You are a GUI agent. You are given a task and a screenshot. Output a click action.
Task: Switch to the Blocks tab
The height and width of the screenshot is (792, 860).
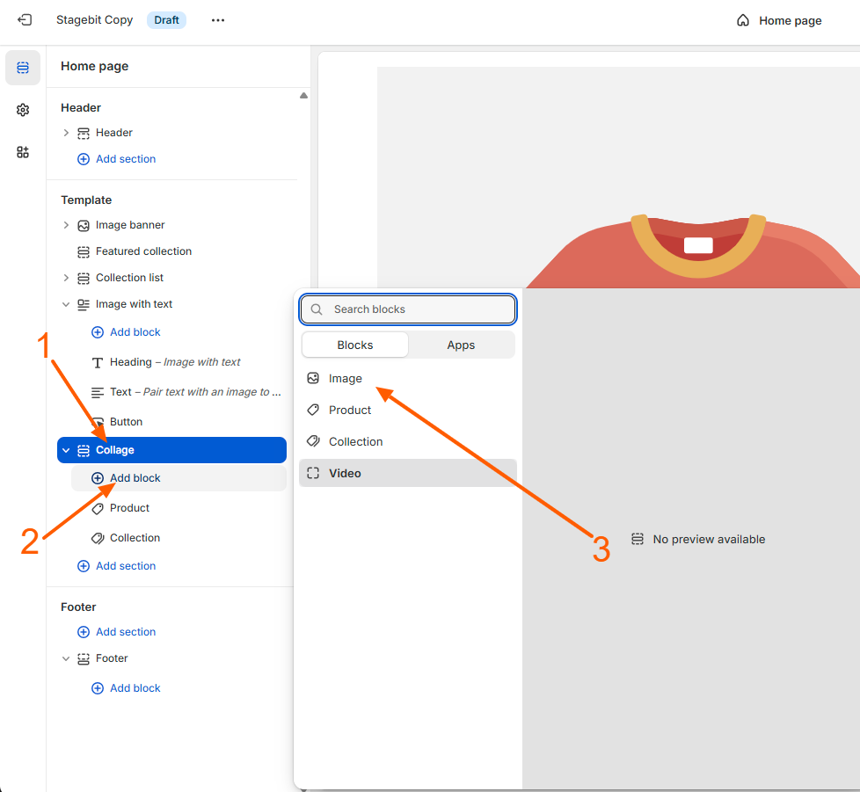pos(355,345)
